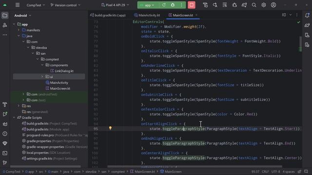Screen dimensions: 312x175
Task: Open the account profile icon
Action: pyautogui.click(x=273, y=5)
